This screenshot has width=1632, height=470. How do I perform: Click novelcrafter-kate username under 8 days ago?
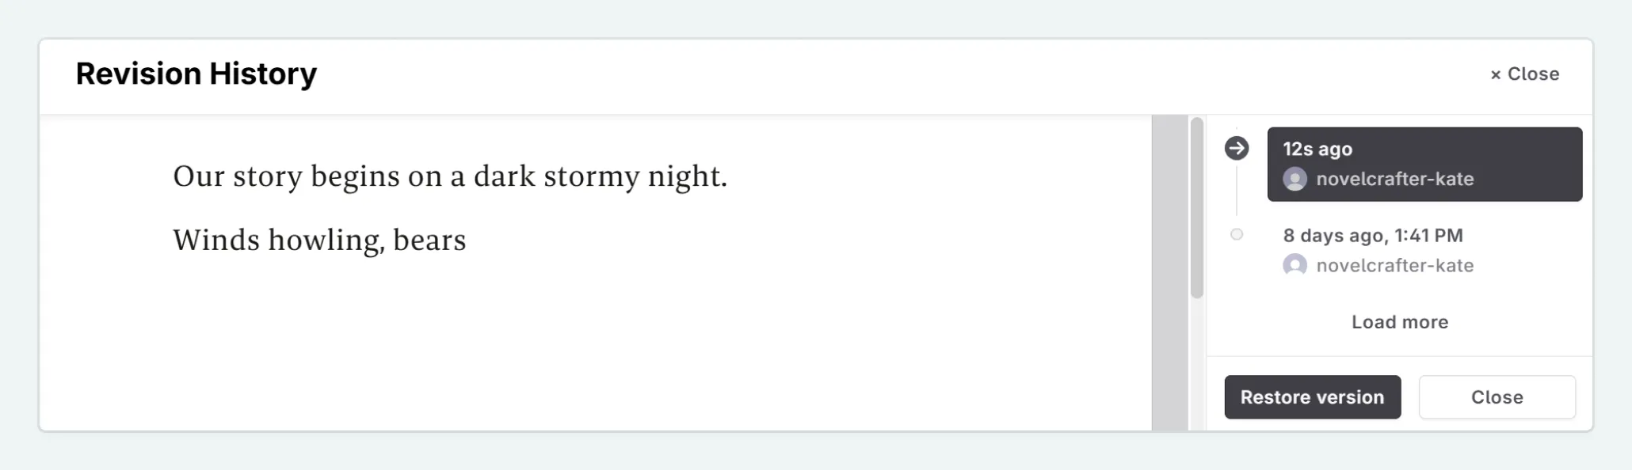[x=1394, y=265]
